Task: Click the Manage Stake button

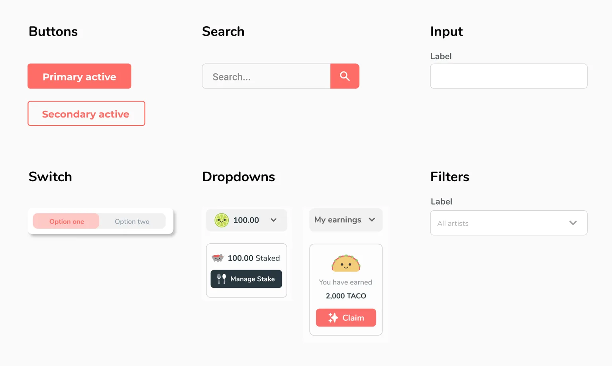Action: point(246,279)
